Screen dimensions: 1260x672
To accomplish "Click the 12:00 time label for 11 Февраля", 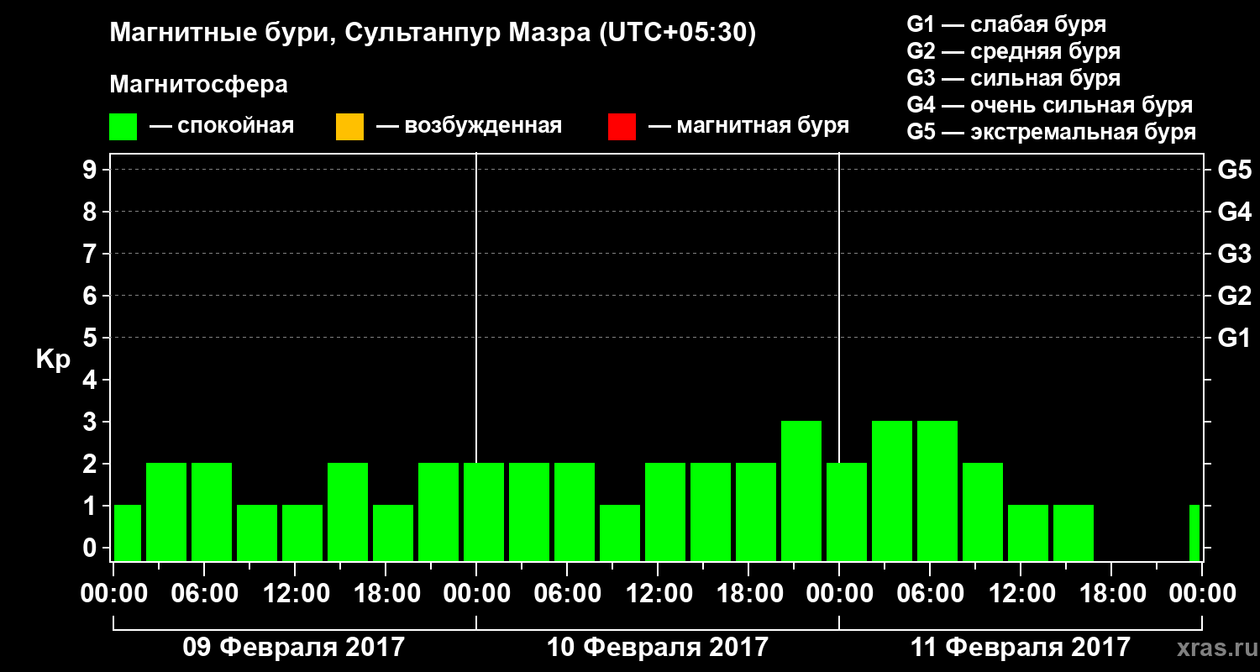I will point(1021,594).
